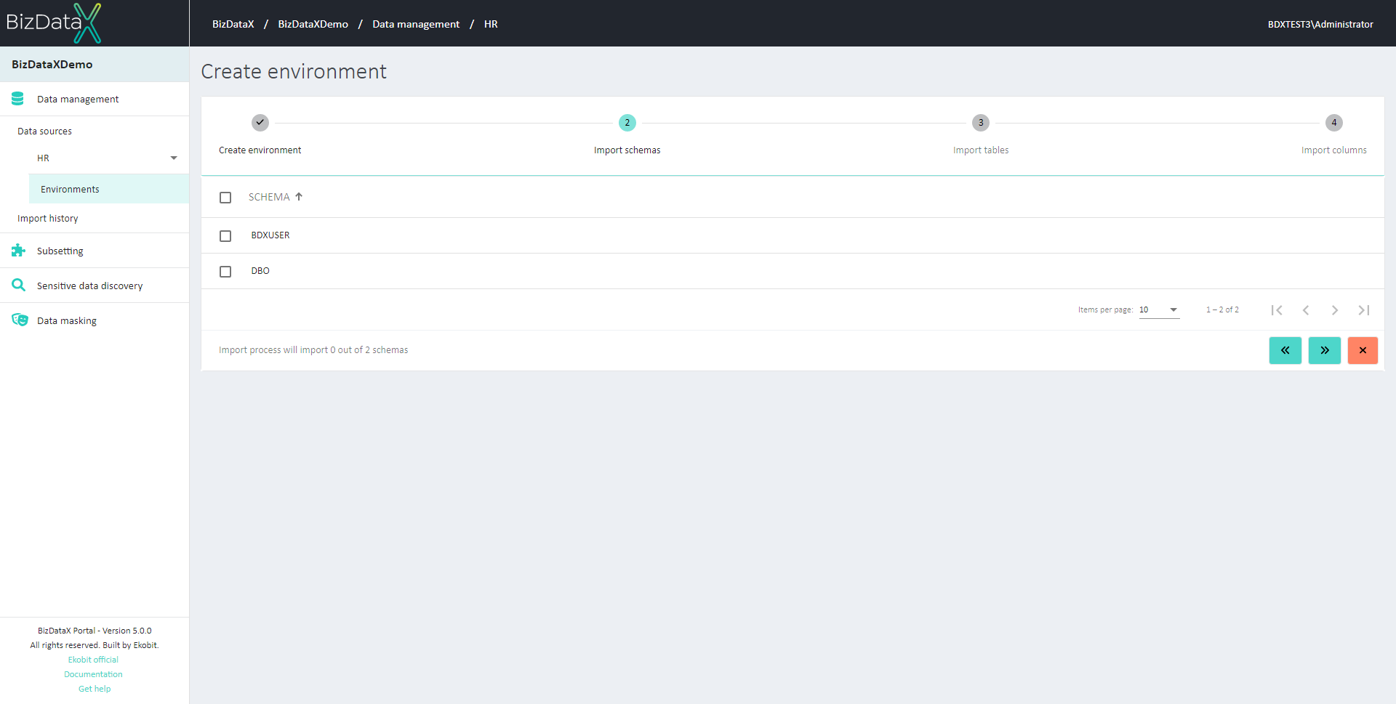Click the Sensitive data discovery magnifier icon
The image size is (1396, 704).
tap(18, 286)
